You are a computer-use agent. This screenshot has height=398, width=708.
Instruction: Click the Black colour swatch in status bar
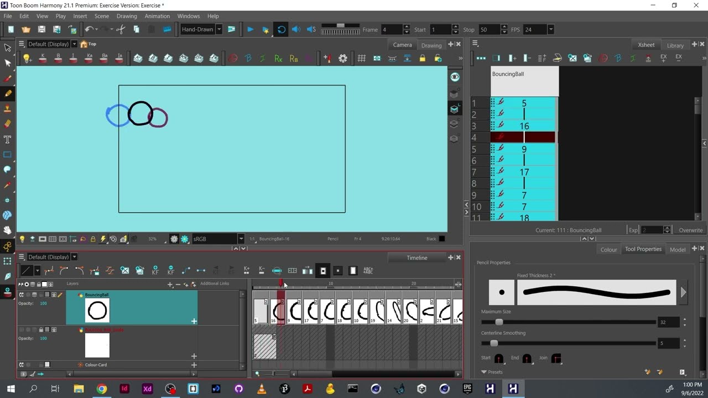pos(441,239)
